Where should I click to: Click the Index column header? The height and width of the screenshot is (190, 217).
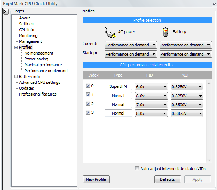point(93,75)
